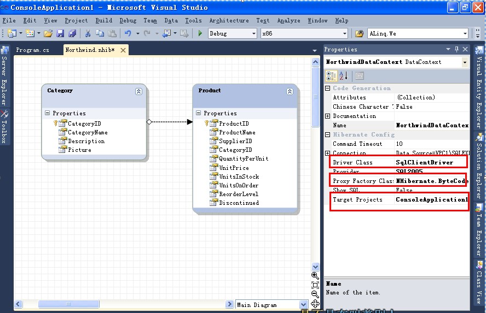The width and height of the screenshot is (486, 313).
Task: Open the ALinq.We find combo box
Action: click(465, 33)
